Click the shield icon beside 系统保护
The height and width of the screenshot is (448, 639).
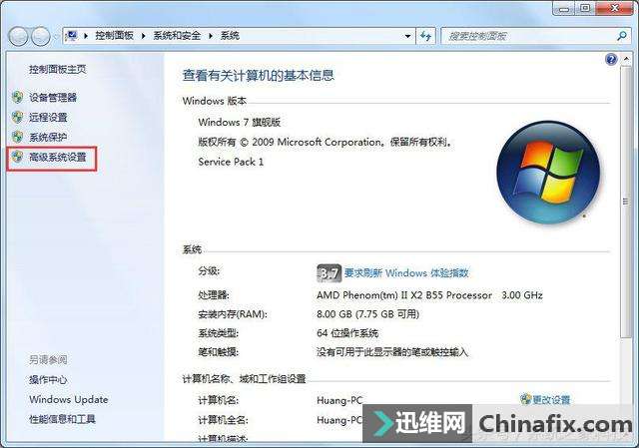tap(18, 137)
